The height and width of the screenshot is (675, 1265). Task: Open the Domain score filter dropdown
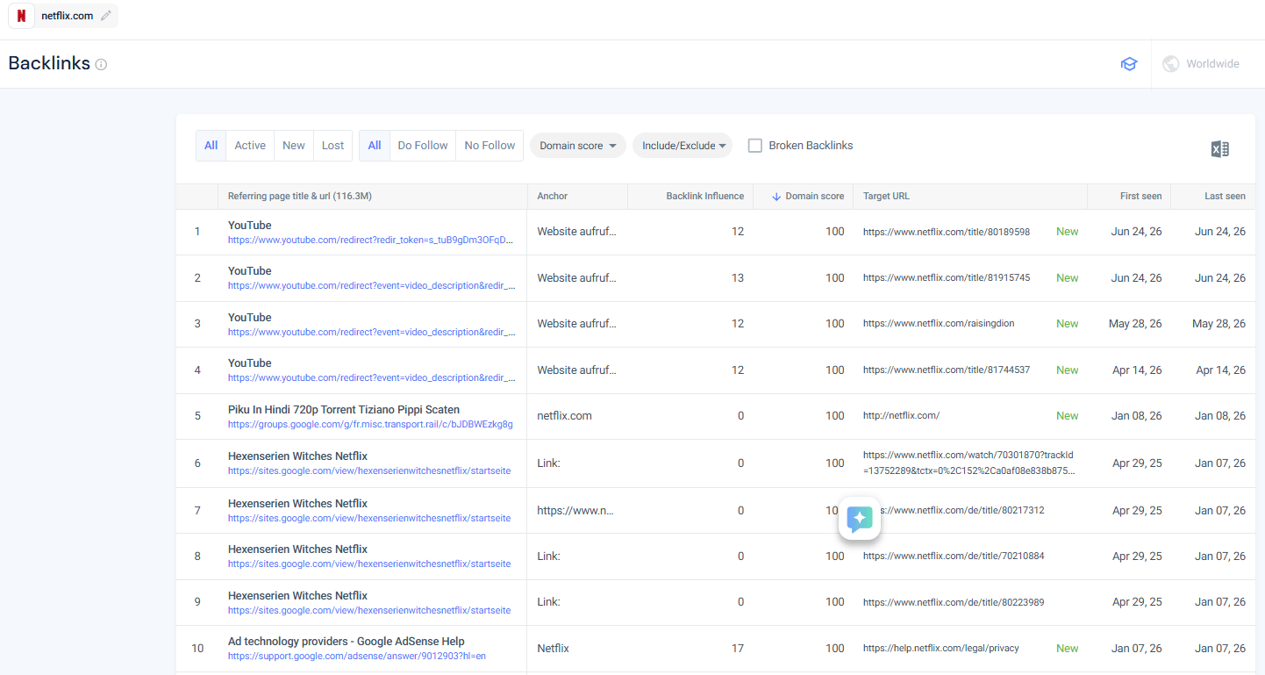(x=577, y=146)
